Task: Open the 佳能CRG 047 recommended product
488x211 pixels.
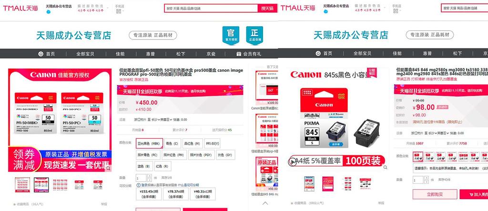Action: click(x=266, y=87)
